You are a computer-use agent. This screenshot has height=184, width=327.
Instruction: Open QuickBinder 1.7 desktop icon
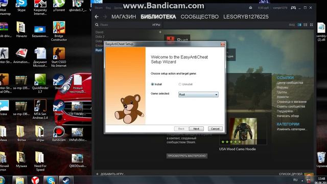[40, 83]
